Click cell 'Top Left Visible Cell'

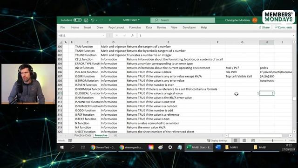point(242,77)
